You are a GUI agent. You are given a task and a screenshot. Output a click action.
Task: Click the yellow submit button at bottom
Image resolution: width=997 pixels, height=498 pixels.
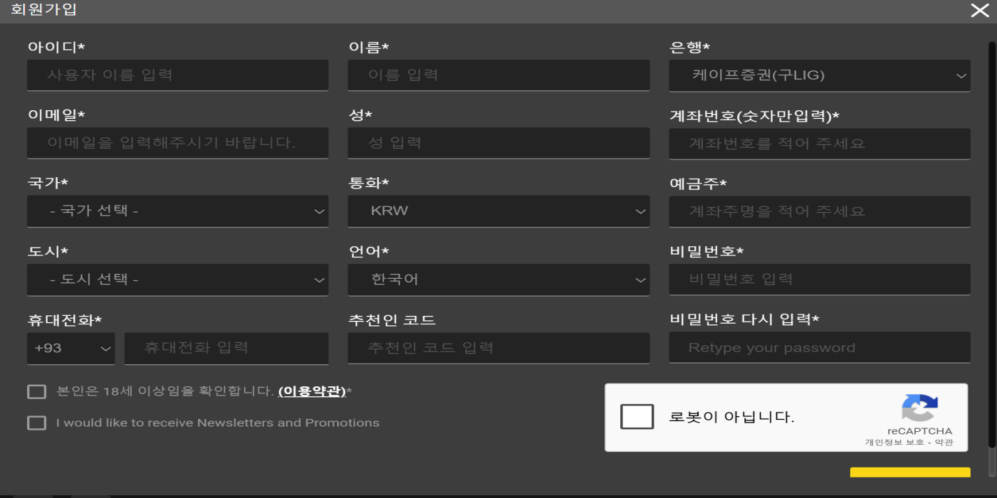coord(910,473)
